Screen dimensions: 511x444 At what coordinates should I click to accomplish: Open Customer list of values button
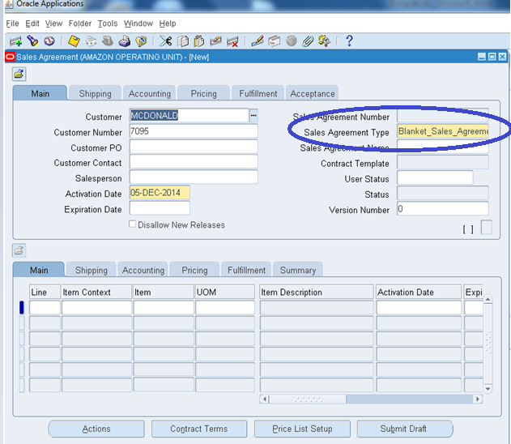tap(253, 115)
